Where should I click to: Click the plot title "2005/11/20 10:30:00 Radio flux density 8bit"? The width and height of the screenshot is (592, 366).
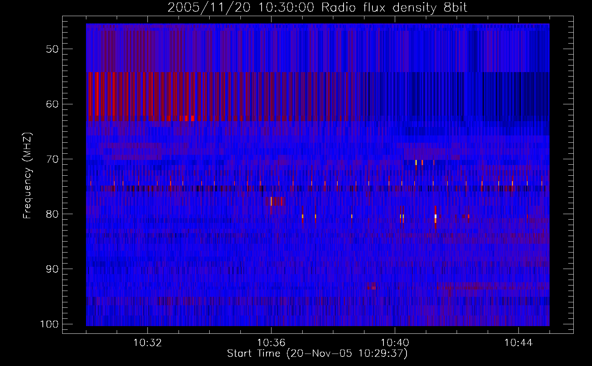(317, 7)
